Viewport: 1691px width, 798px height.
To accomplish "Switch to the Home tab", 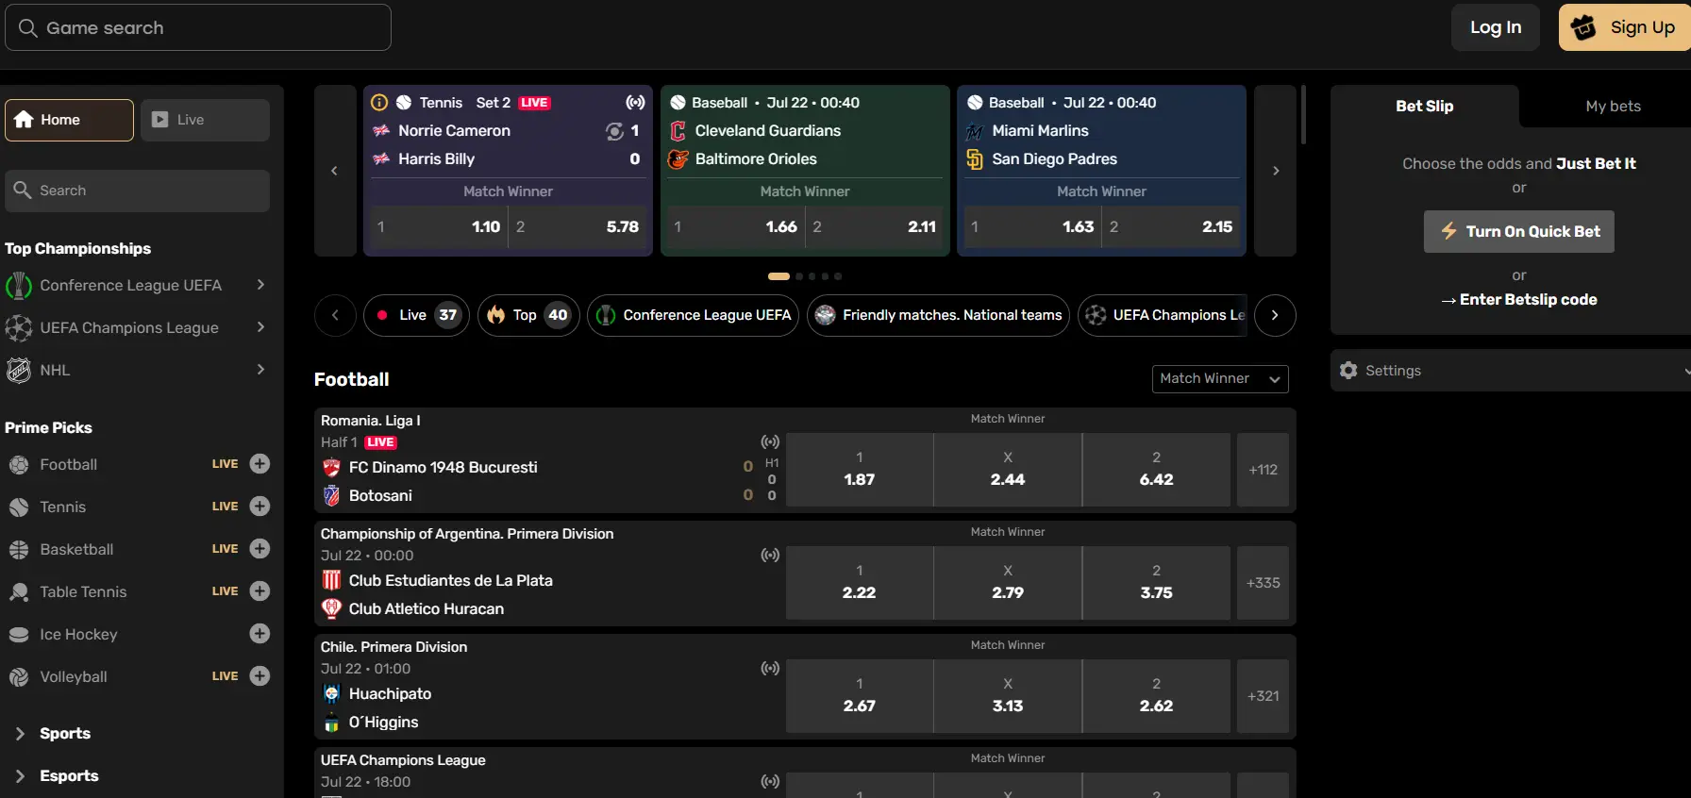I will pyautogui.click(x=69, y=120).
